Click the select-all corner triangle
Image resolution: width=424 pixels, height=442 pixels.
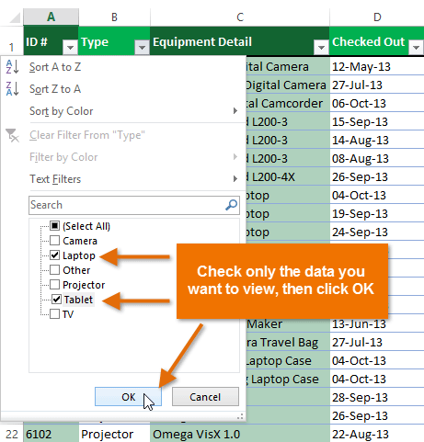pyautogui.click(x=16, y=17)
